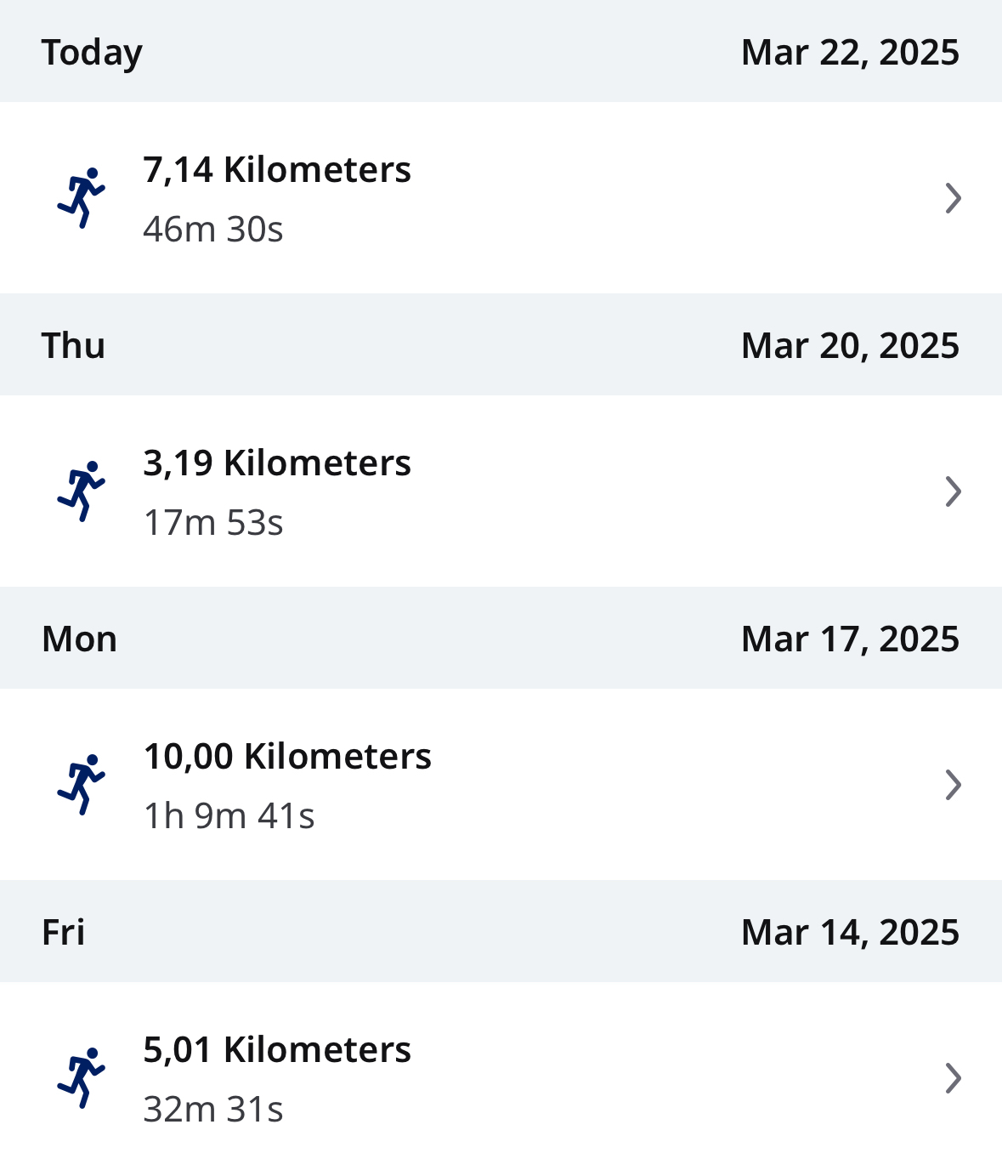The image size is (1002, 1170).
Task: Open the chevron beside the 17m 53s run
Action: click(x=953, y=491)
